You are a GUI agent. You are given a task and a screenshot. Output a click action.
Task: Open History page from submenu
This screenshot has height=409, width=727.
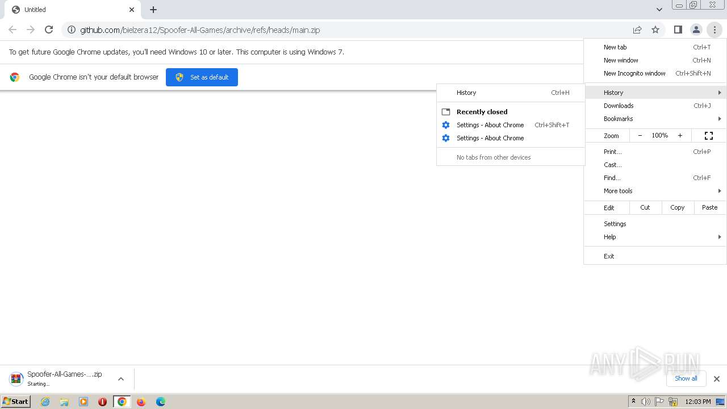pyautogui.click(x=511, y=93)
